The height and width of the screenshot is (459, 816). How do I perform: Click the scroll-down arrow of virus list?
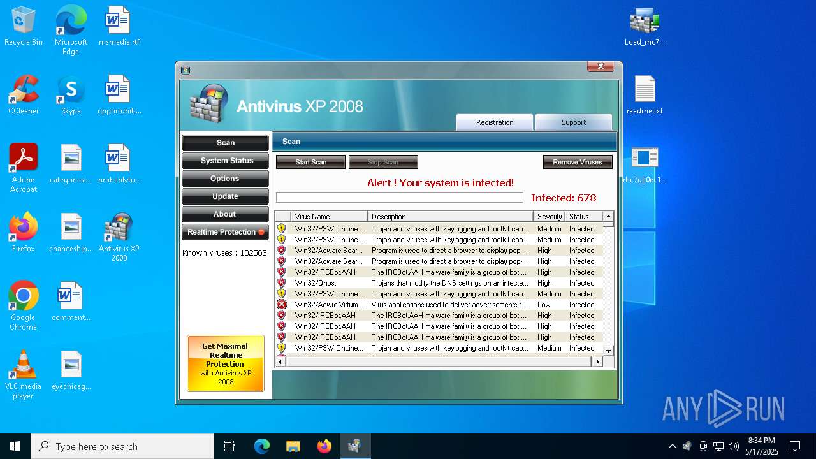click(x=608, y=351)
